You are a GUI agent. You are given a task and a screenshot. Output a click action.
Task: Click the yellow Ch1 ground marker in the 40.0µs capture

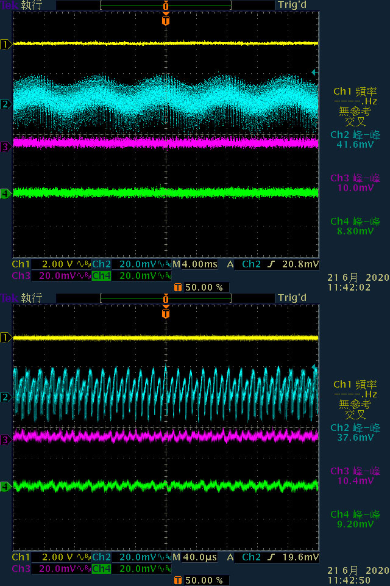(6, 337)
